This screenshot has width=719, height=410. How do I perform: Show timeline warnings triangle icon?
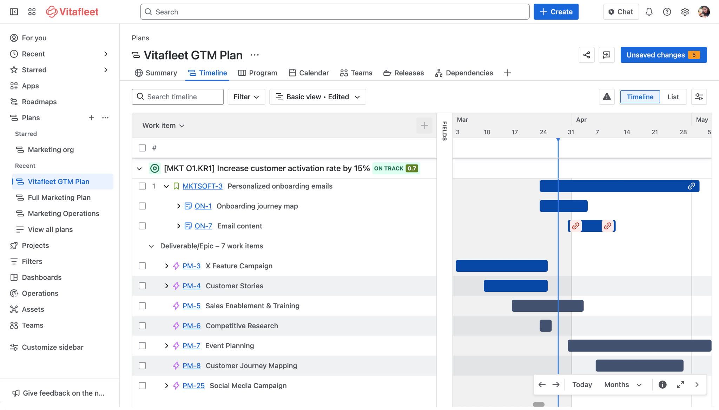[x=607, y=97]
